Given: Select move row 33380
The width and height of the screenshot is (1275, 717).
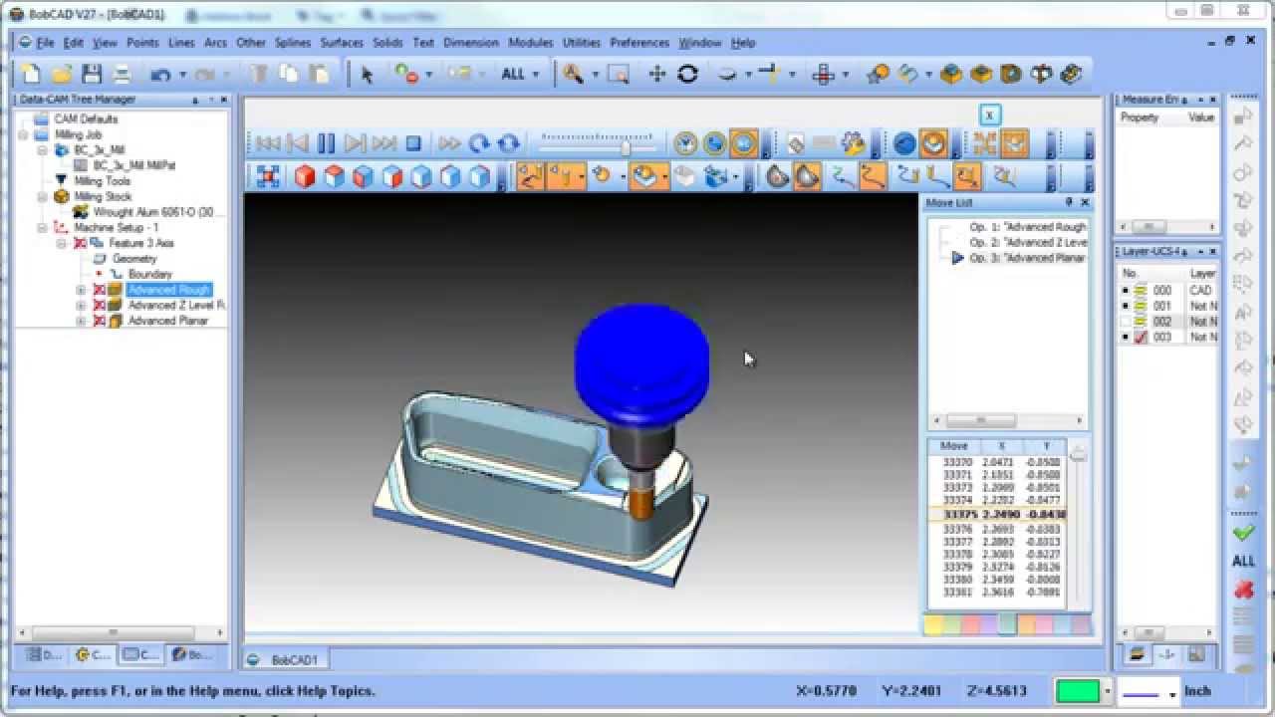Looking at the screenshot, I should [x=998, y=579].
